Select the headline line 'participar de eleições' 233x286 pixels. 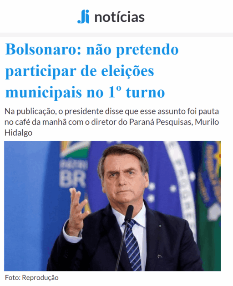click(80, 72)
